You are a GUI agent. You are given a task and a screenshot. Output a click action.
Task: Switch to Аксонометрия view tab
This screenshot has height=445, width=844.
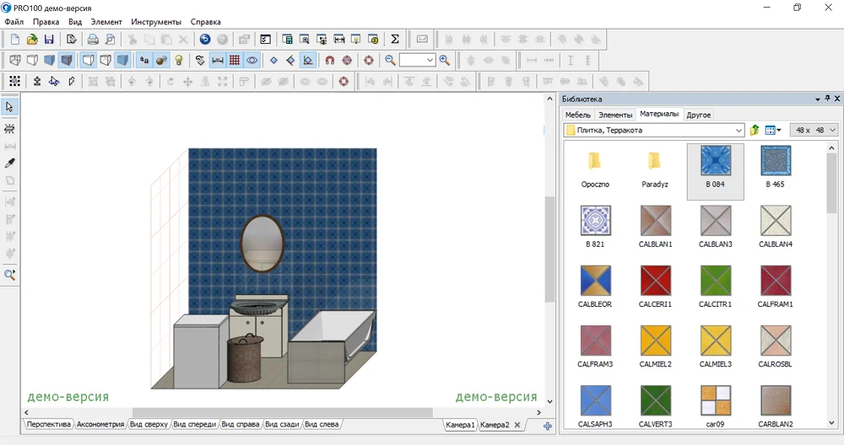(100, 425)
